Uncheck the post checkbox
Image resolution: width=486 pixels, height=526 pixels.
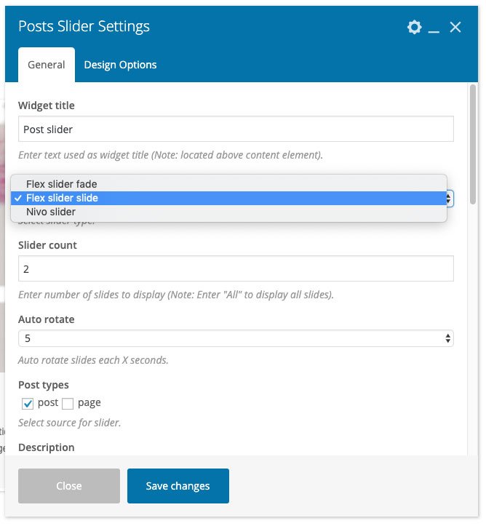coord(28,404)
